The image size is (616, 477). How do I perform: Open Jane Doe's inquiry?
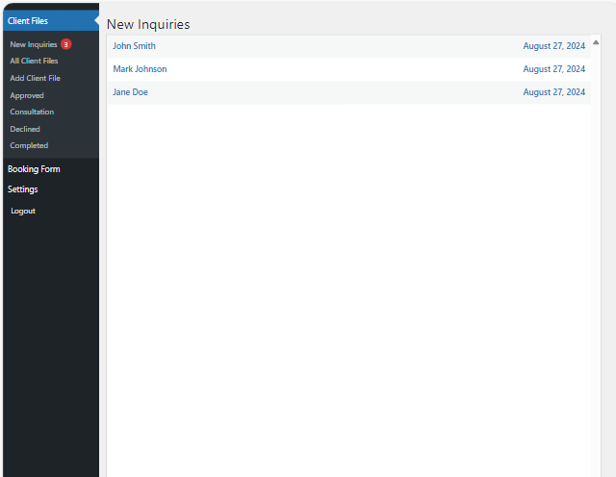click(x=131, y=92)
